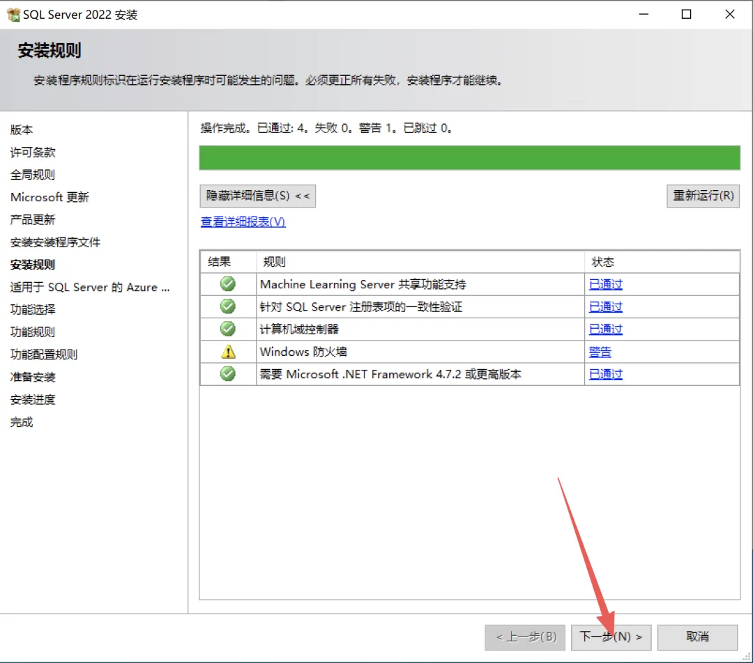
Task: Select 完成 step in sidebar
Action: 22,422
